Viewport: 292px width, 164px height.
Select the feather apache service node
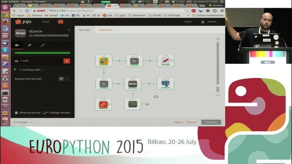[x=165, y=61]
